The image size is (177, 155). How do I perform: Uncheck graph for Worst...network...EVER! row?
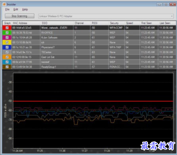(7, 28)
